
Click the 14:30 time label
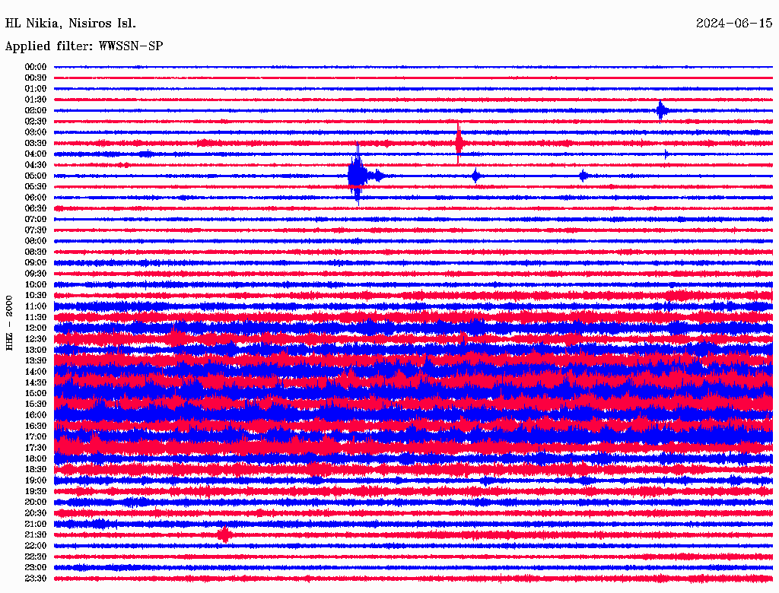pyautogui.click(x=35, y=382)
